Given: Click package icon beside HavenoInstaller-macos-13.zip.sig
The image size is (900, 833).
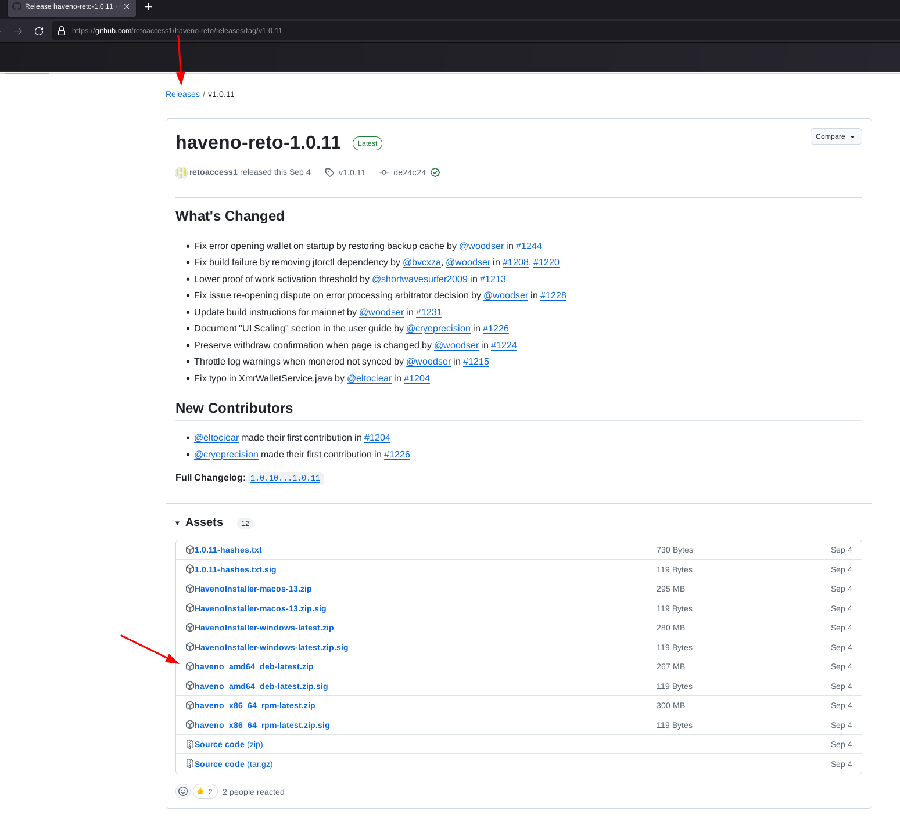Looking at the screenshot, I should pos(189,608).
